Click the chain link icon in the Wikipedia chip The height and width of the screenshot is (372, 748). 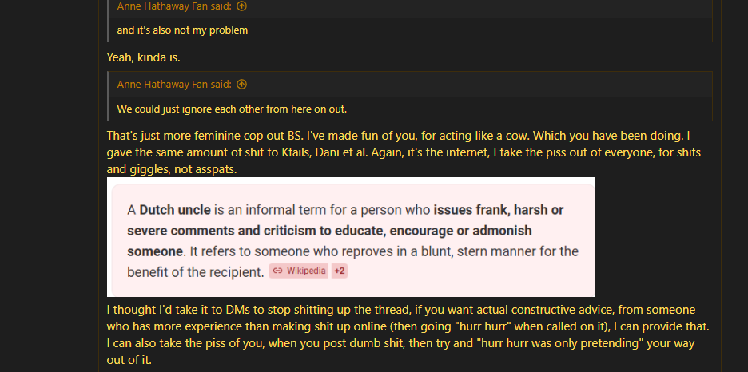point(277,271)
